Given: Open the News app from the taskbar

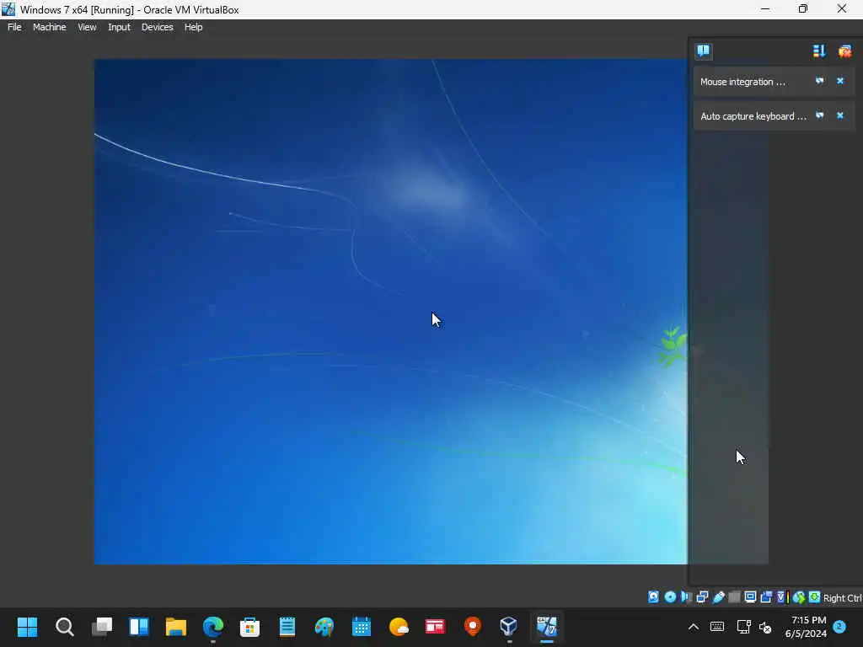Looking at the screenshot, I should click(436, 627).
